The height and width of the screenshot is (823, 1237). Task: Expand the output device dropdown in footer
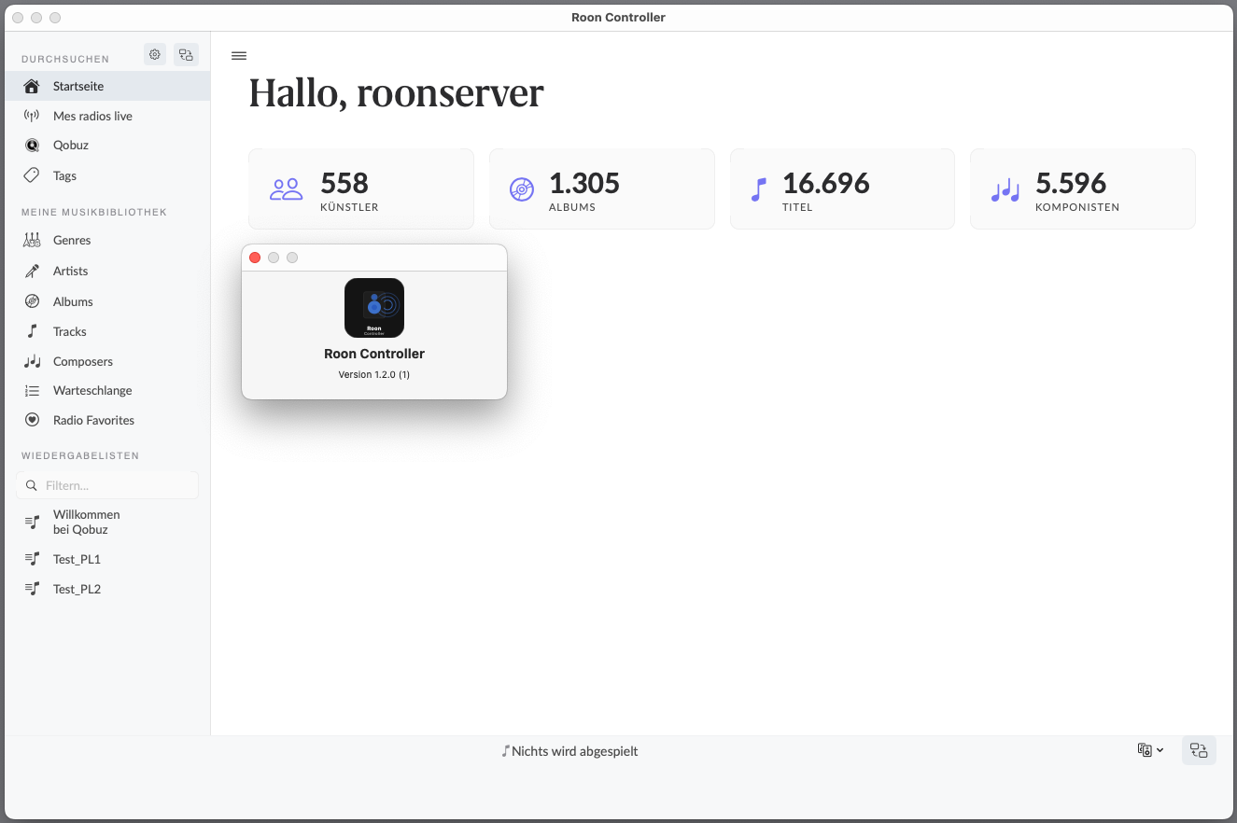[x=1150, y=750]
